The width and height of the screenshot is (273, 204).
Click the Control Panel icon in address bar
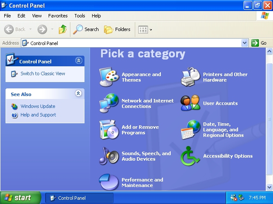(x=25, y=43)
